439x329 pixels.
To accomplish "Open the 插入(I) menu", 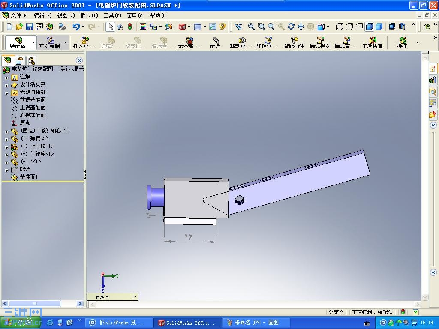I will coord(89,15).
